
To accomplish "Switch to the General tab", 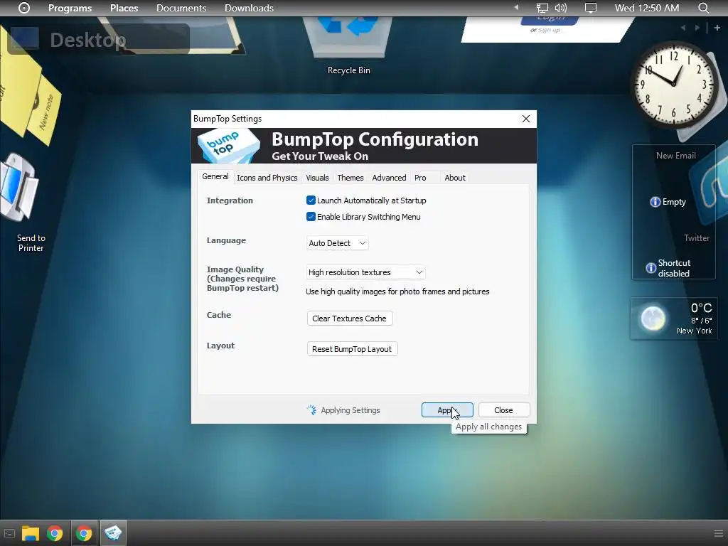I will click(x=215, y=176).
